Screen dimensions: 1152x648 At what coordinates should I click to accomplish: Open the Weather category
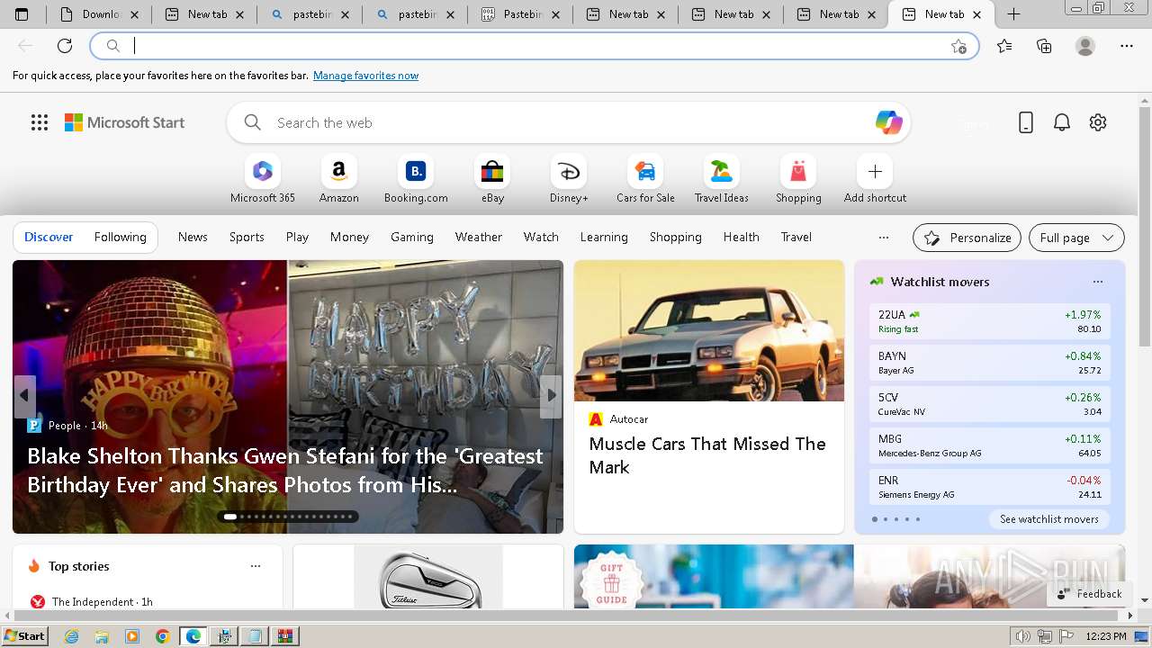(479, 237)
